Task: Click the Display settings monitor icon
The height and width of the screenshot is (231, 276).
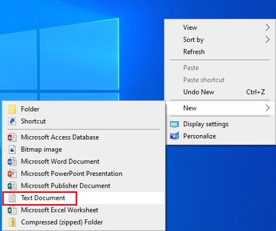Action: pos(174,125)
